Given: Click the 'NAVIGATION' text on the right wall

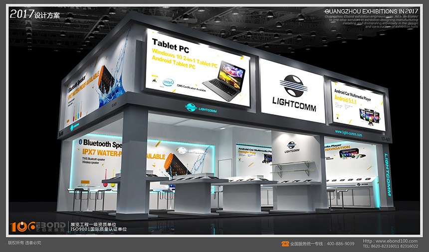Looking at the screenshot, I should point(337,149).
